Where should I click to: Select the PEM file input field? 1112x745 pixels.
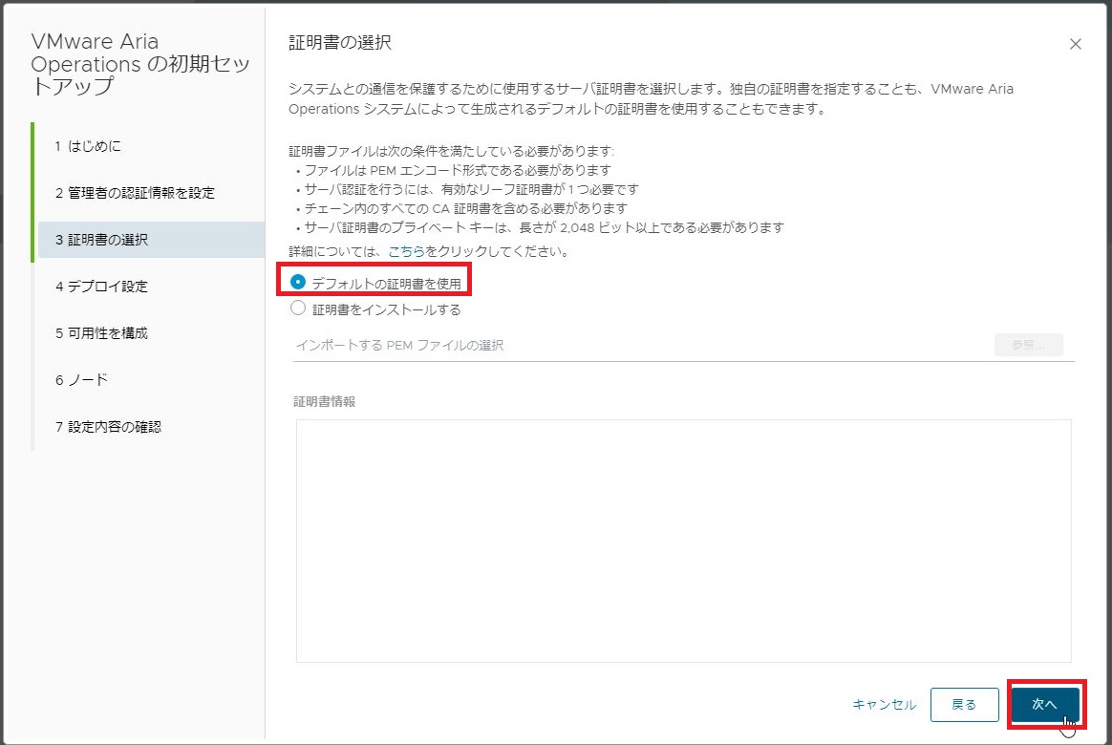478,345
